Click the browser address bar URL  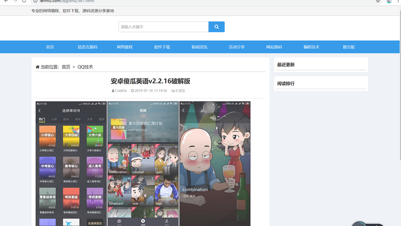[x=67, y=1]
